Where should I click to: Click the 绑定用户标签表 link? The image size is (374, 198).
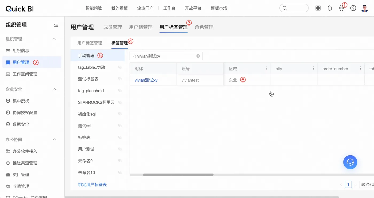click(92, 184)
